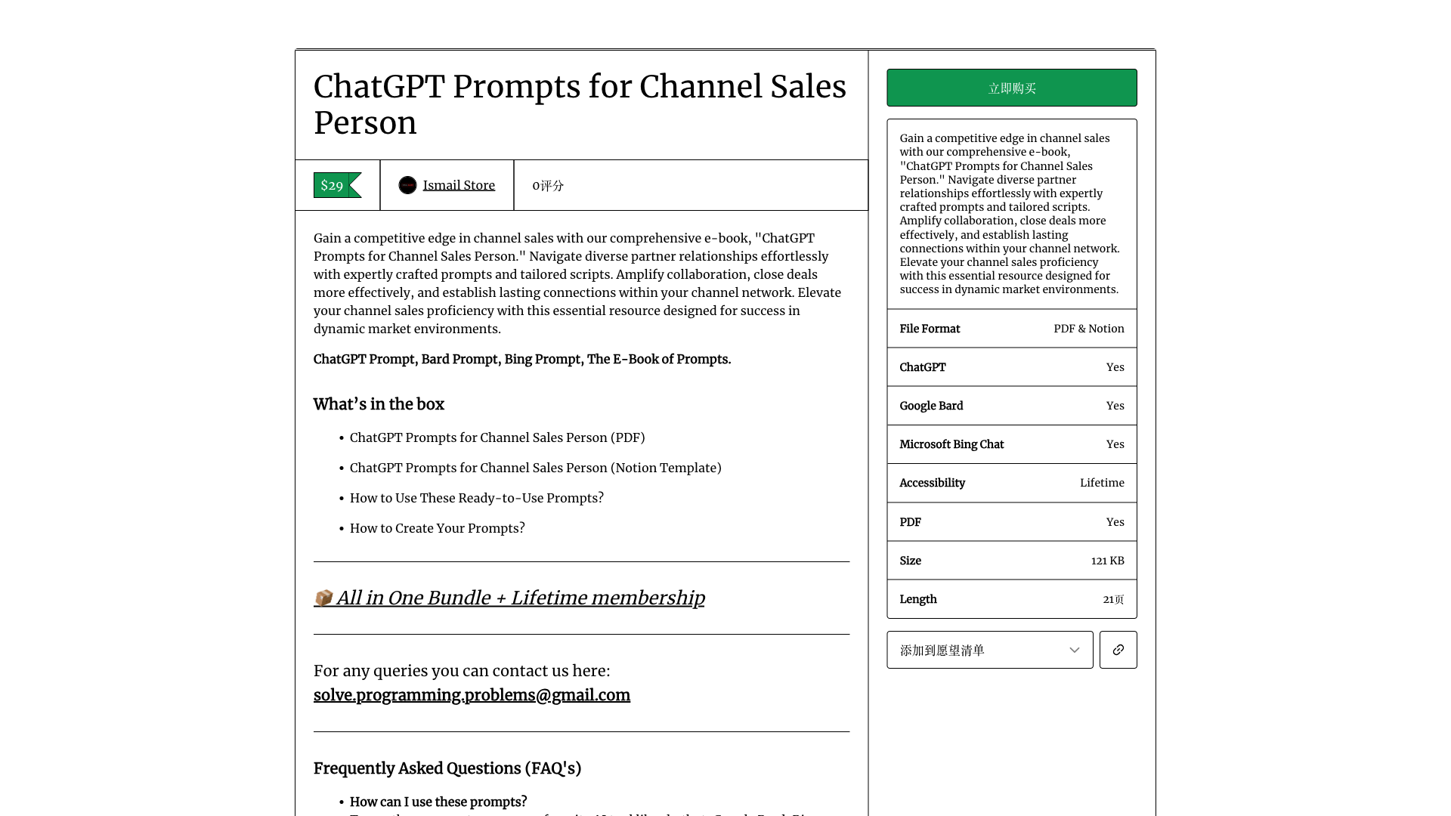Viewport: 1451px width, 816px height.
Task: Click the wishlist expander chevron icon
Action: tap(1075, 650)
